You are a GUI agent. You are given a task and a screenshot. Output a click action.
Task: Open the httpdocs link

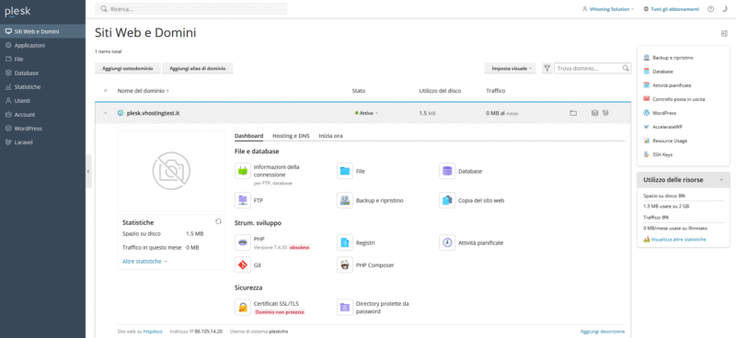click(x=153, y=331)
